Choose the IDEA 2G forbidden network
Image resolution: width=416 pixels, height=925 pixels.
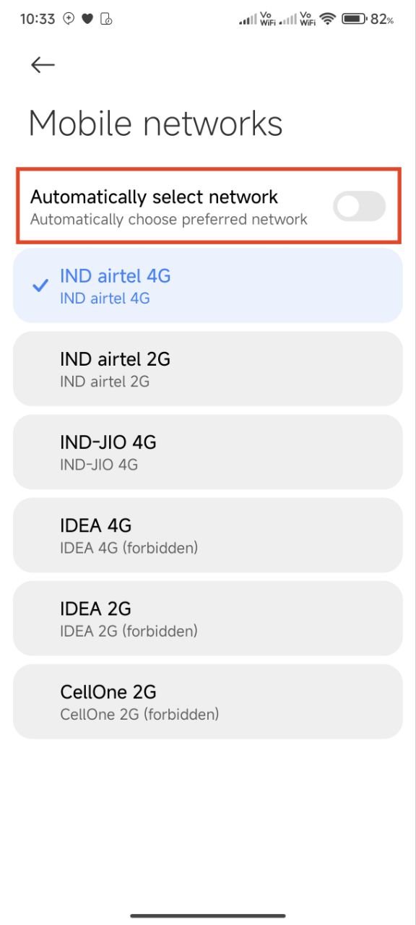point(208,618)
